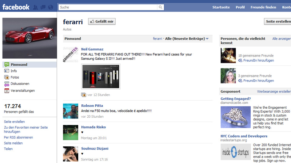Open Robson Pitta's profile name link
This screenshot has width=291, height=163.
pos(92,105)
